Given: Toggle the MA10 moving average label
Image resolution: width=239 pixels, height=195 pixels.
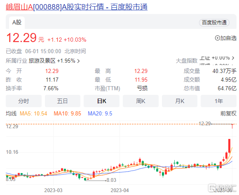Looking at the screenshot, I should tap(67, 114).
